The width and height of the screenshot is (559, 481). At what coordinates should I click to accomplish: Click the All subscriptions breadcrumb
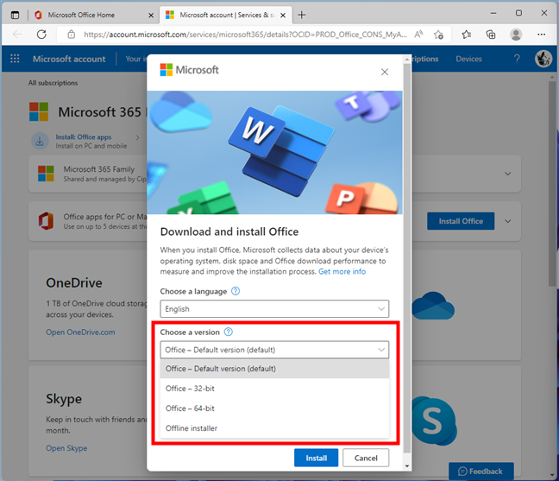tap(53, 83)
